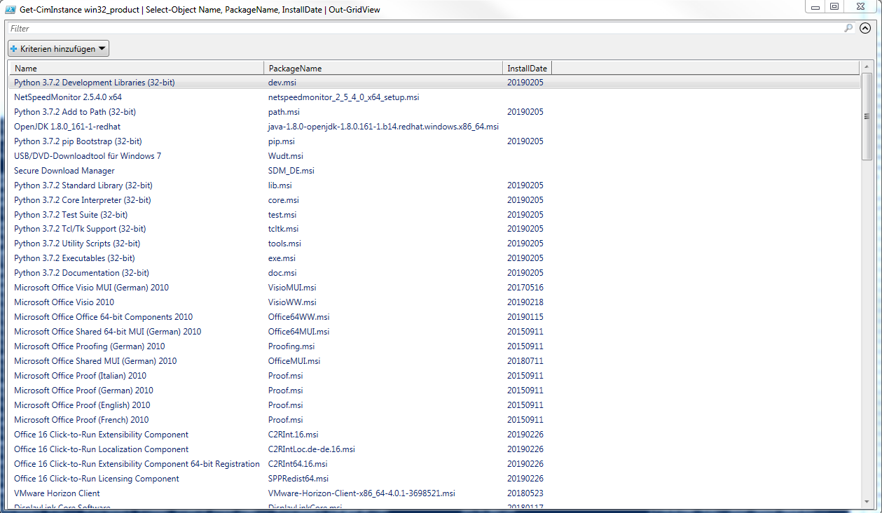Select the Microsoft Office Visio 2010 row
The height and width of the screenshot is (513, 882).
click(x=434, y=302)
